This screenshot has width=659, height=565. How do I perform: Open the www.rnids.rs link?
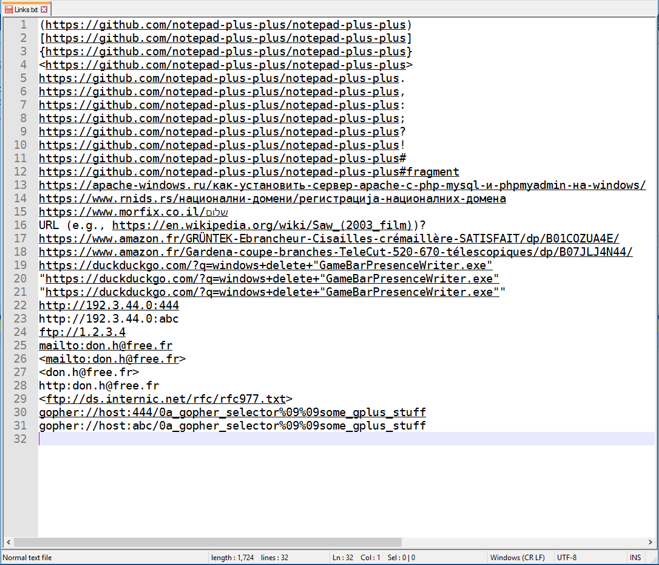click(272, 199)
